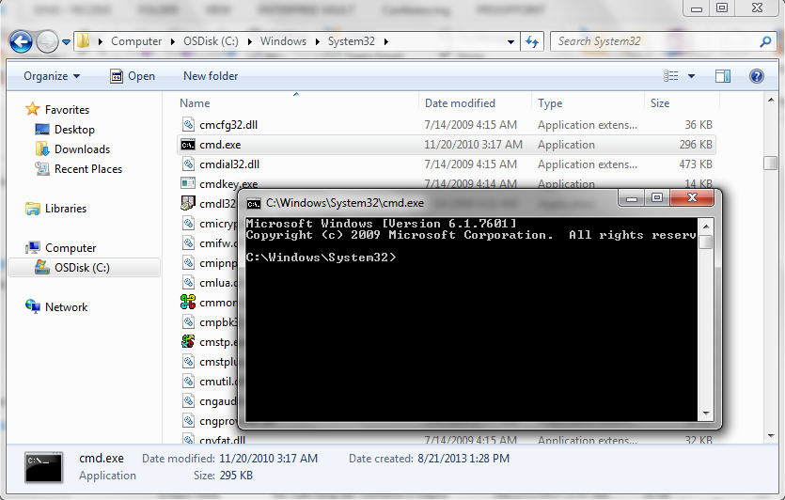Click the New folder button
The image size is (785, 500).
coord(211,76)
